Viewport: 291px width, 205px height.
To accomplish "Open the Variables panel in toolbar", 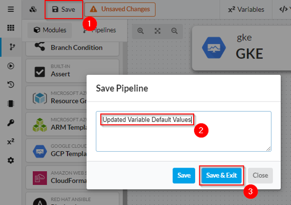I will (x=246, y=9).
